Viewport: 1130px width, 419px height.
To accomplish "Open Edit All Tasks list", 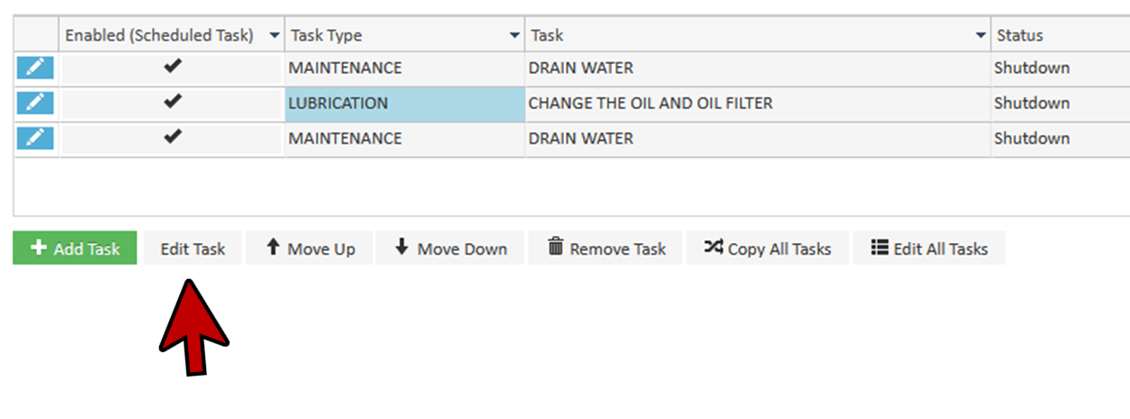I will pos(929,248).
